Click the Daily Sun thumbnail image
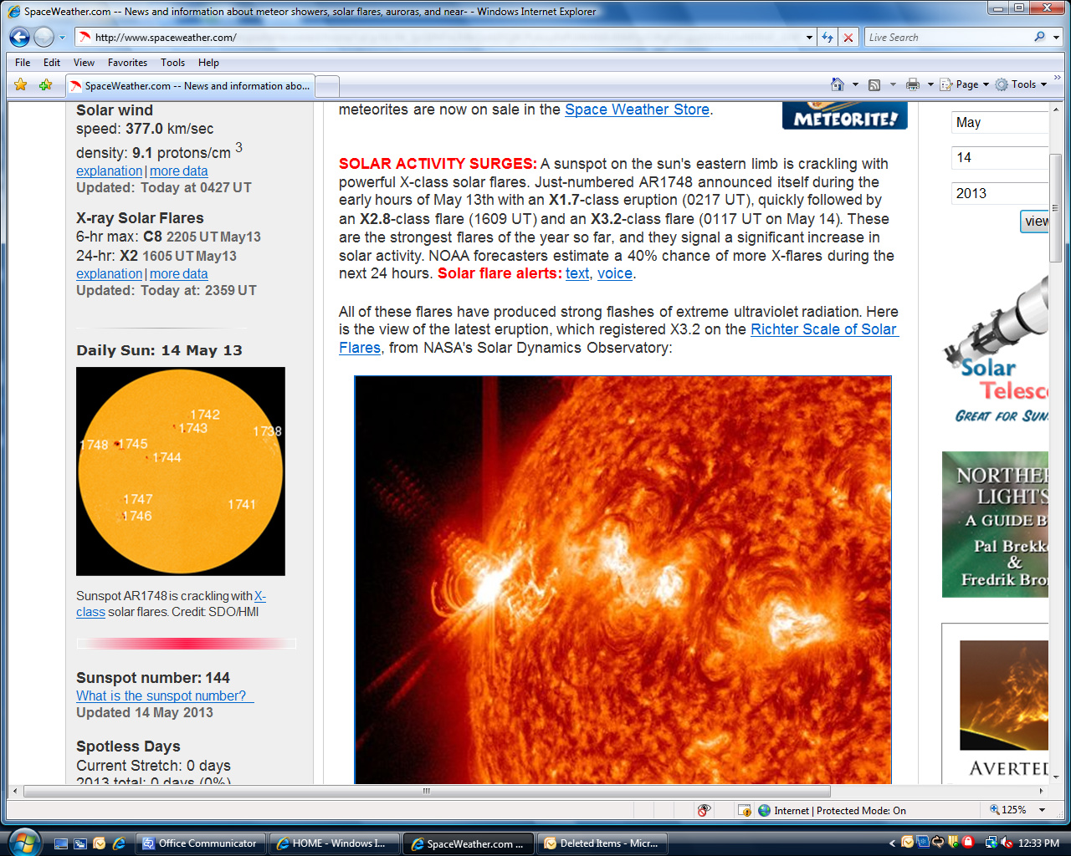Viewport: 1071px width, 856px height. (x=181, y=471)
